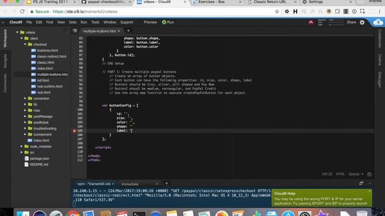
Task: Switch to the Exercises - Box browser tab
Action: (x=212, y=2)
